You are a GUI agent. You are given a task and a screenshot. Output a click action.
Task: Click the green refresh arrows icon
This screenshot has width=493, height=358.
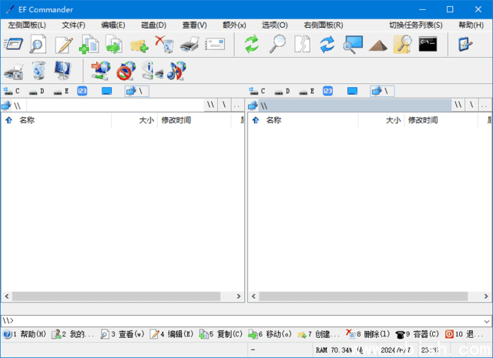252,44
